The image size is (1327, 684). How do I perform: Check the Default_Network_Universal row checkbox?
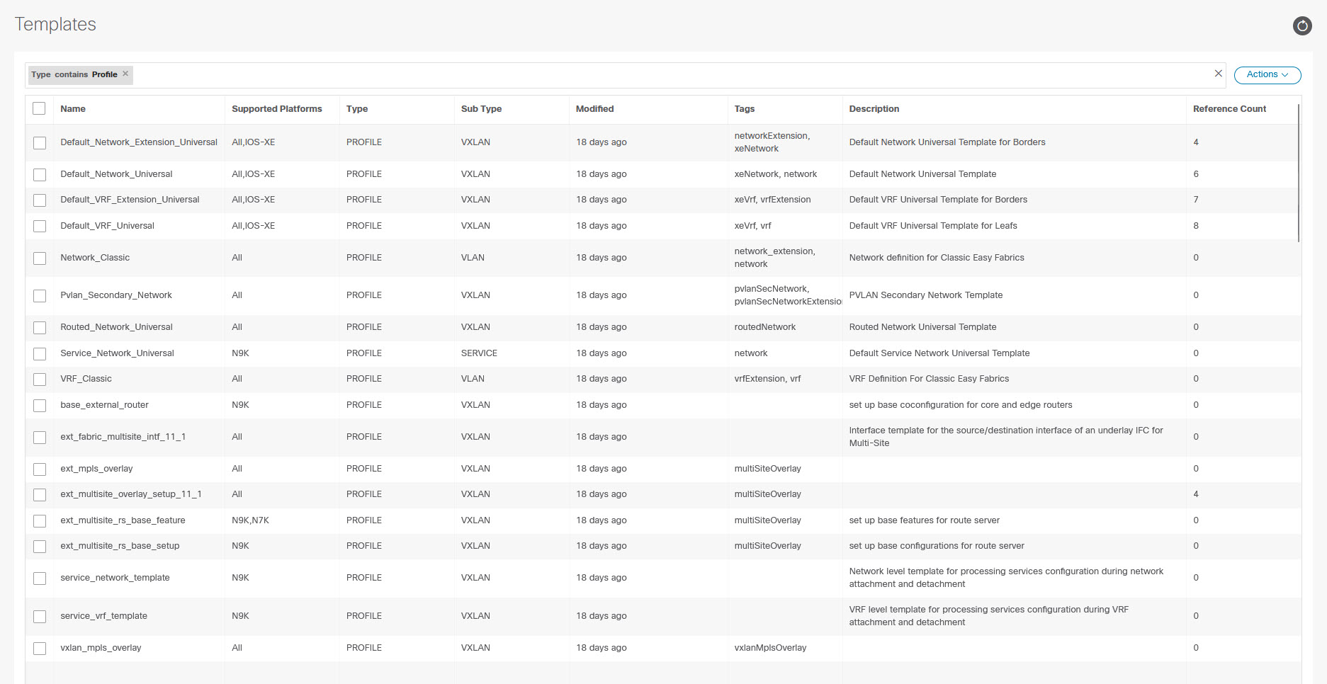point(40,175)
